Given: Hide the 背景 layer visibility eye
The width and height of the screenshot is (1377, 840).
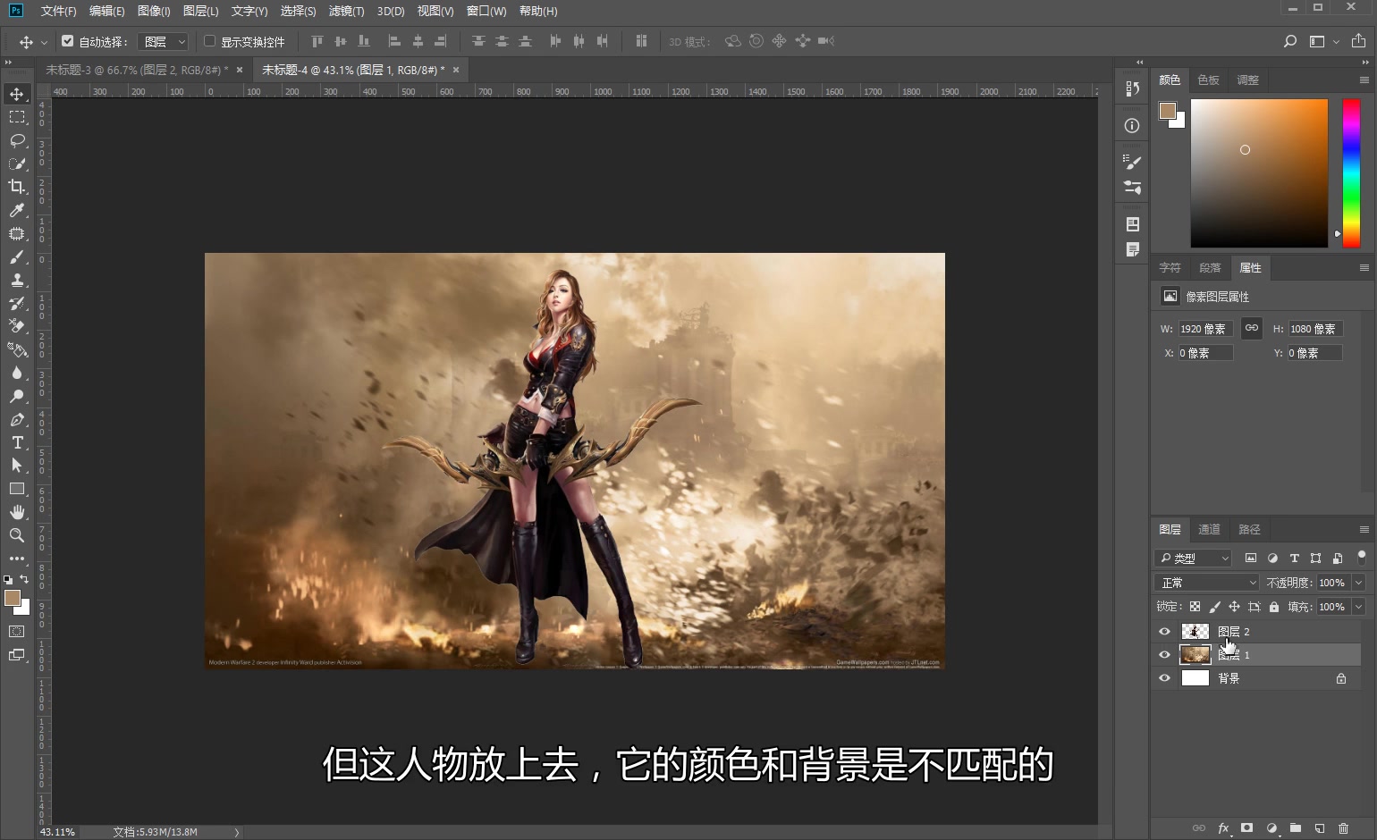Looking at the screenshot, I should 1164,678.
